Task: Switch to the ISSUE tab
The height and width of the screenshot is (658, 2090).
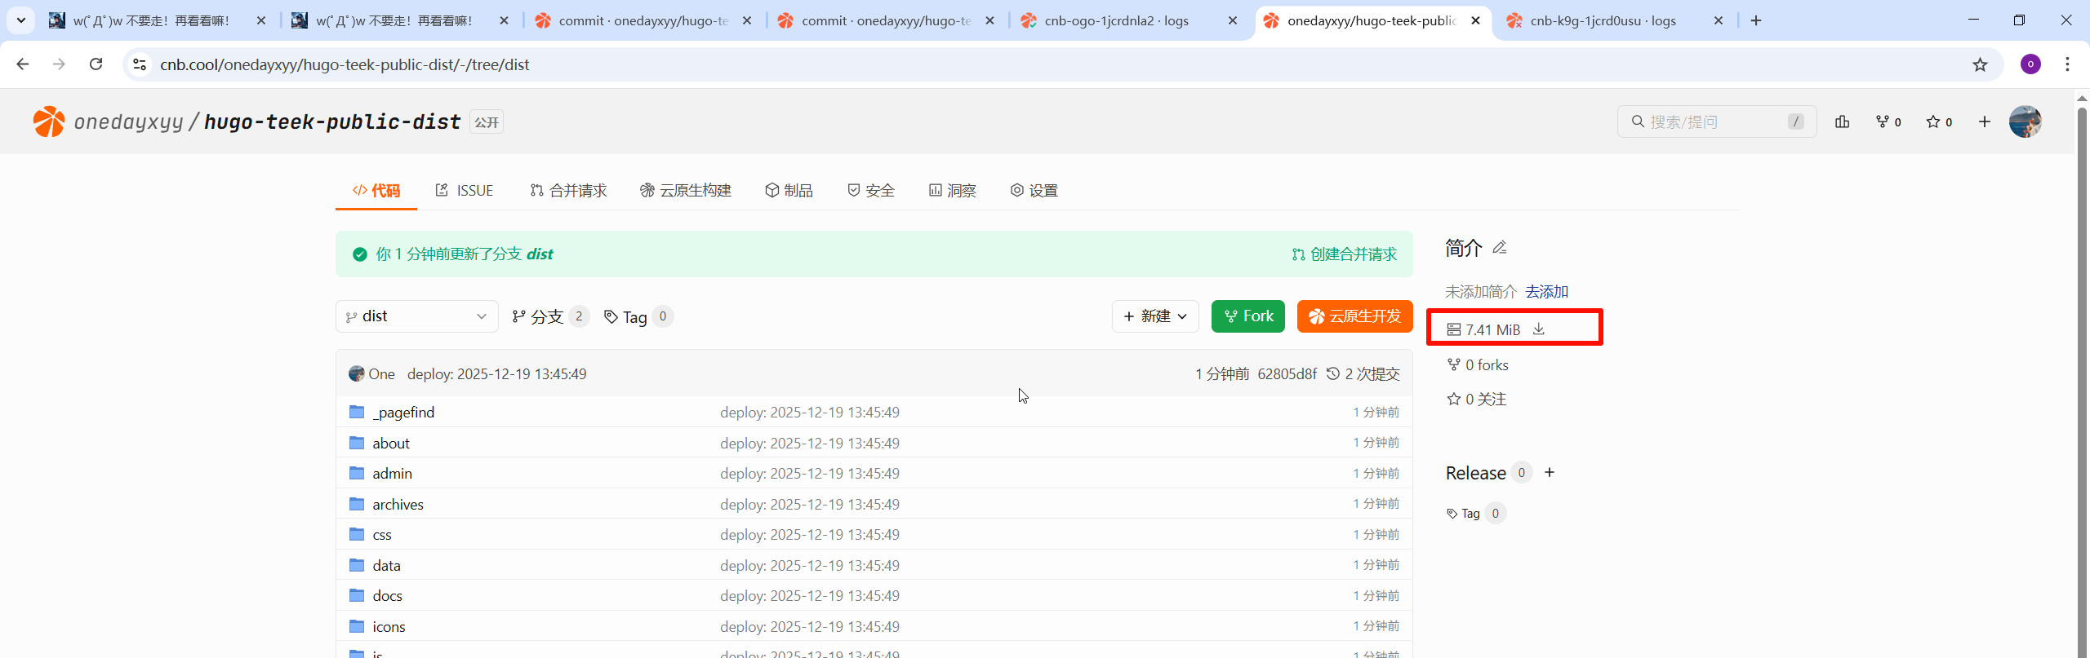Action: coord(465,191)
